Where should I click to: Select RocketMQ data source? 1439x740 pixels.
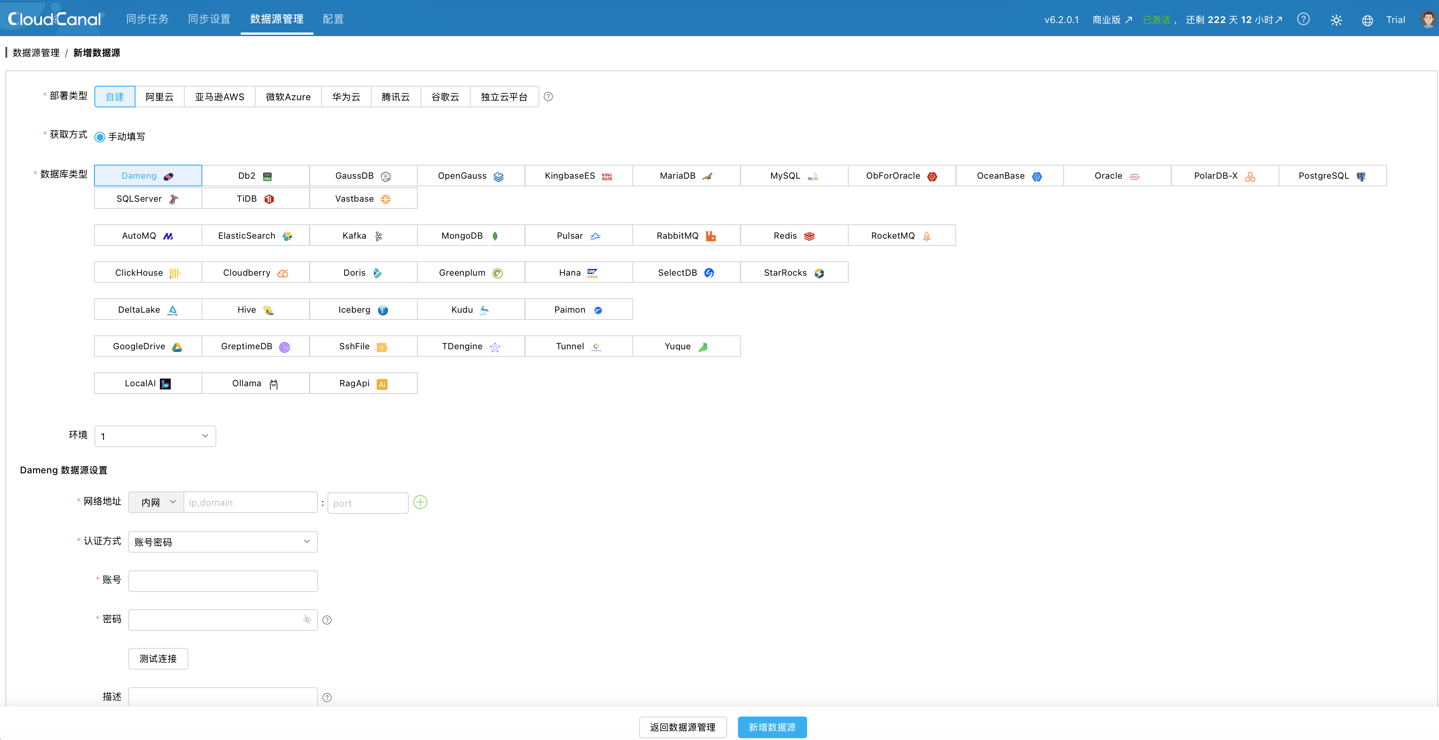(902, 236)
